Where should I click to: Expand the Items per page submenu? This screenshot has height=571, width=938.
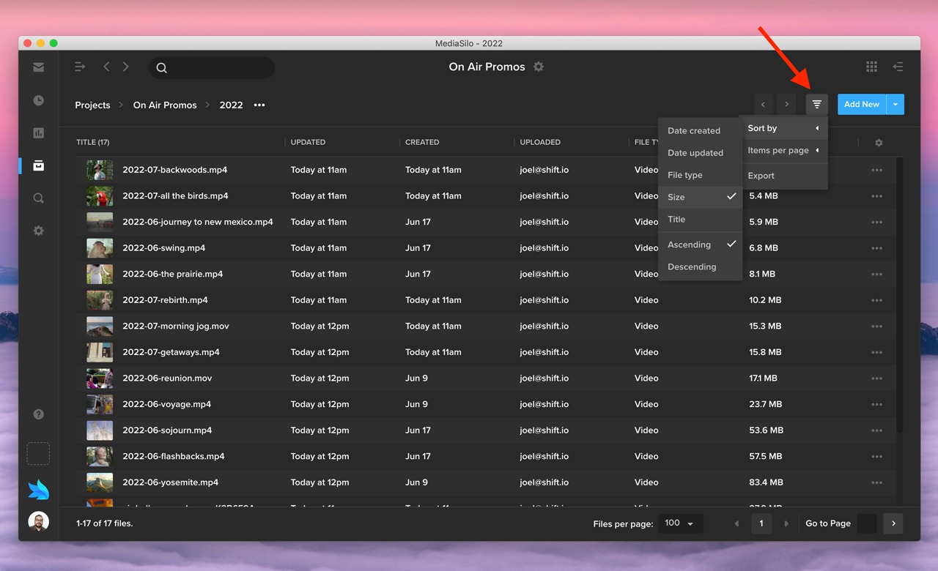click(x=783, y=150)
